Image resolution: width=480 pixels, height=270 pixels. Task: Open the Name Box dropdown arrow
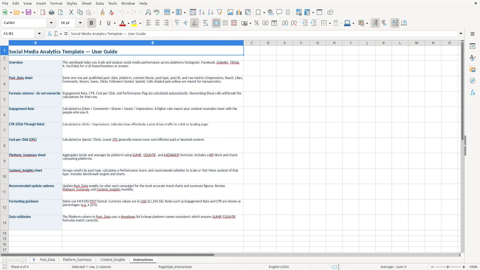39,34
